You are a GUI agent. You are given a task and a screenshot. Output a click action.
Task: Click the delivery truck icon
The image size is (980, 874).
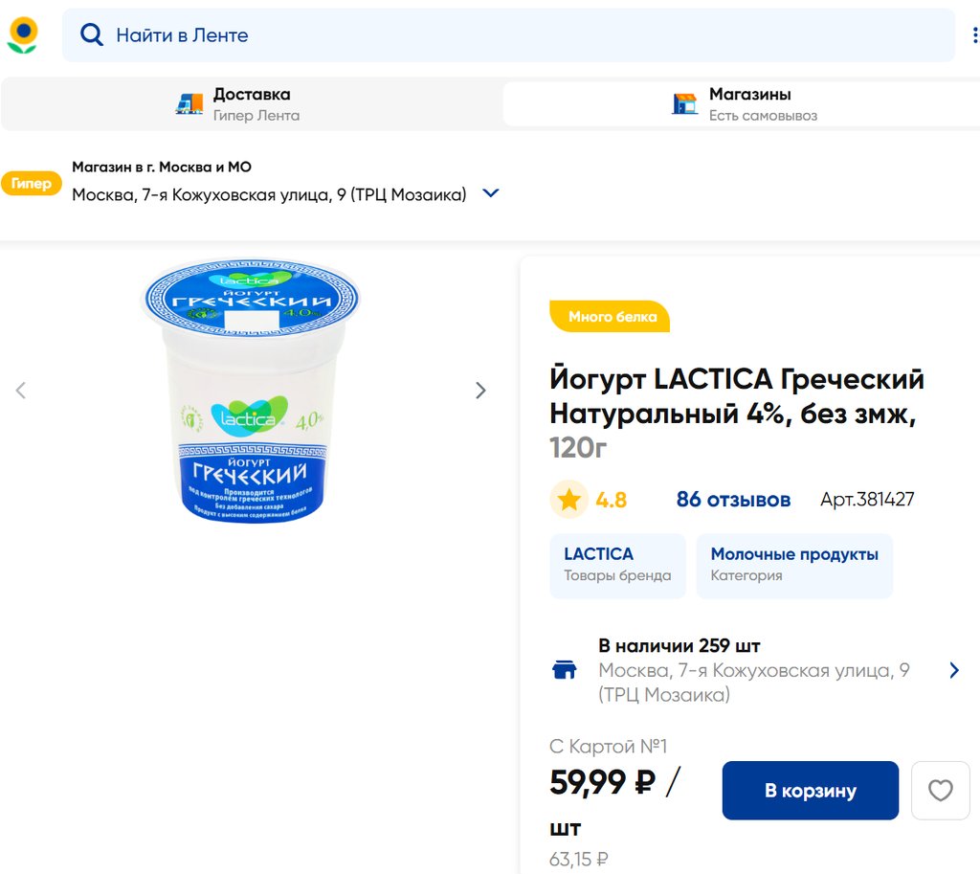tap(189, 103)
